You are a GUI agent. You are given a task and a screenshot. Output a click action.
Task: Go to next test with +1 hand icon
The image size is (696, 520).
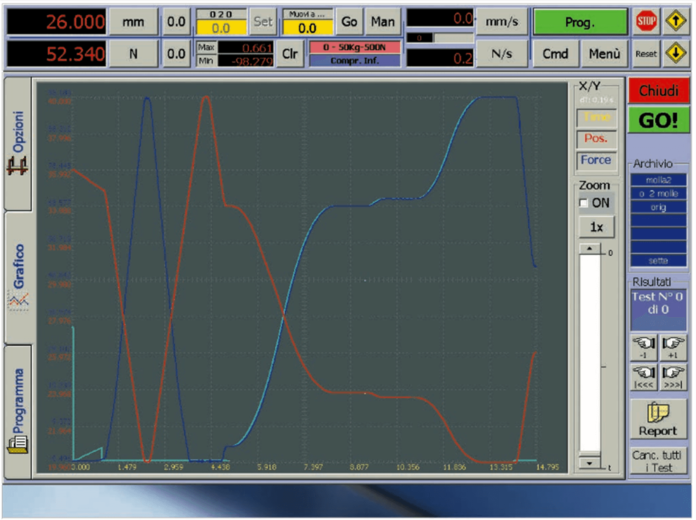tap(673, 347)
